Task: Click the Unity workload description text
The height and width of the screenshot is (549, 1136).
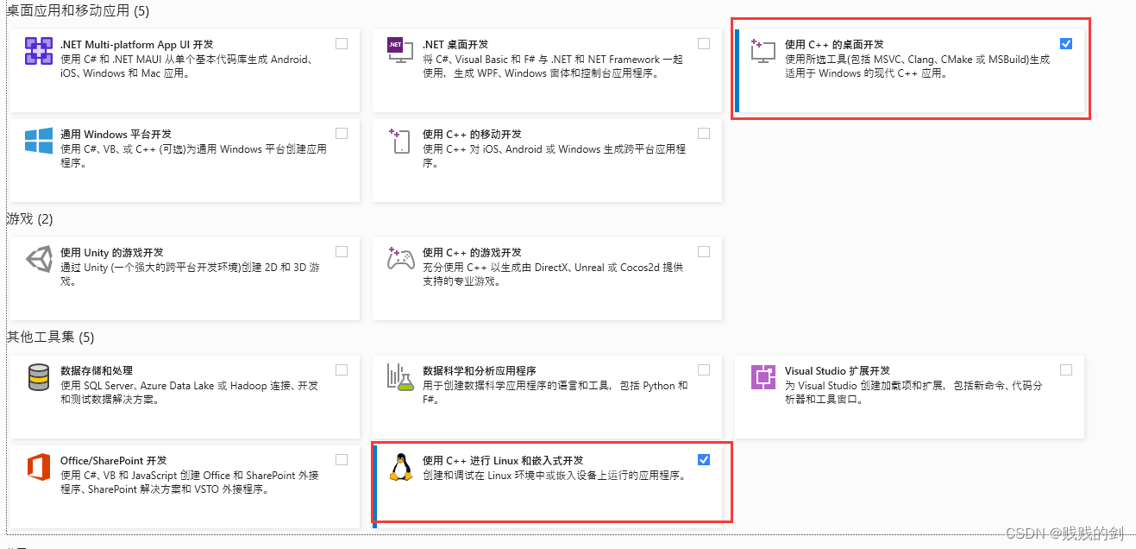Action: 190,274
